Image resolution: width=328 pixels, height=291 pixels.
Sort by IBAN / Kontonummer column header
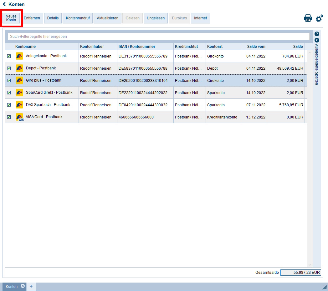pyautogui.click(x=146, y=46)
